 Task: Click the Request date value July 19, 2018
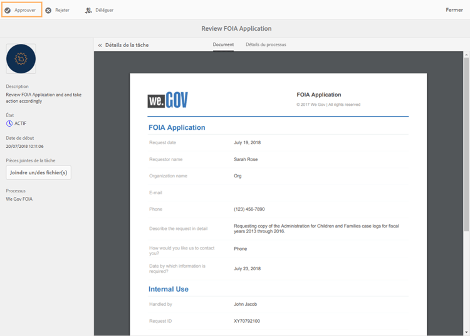[x=248, y=143]
